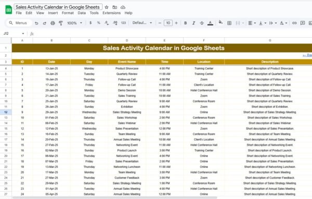The height and width of the screenshot is (199, 312).
Task: Open the font family dropdown
Action: click(x=142, y=23)
